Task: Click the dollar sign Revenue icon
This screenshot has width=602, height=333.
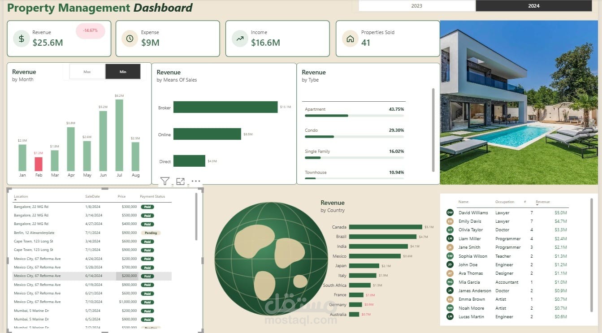Action: point(22,39)
